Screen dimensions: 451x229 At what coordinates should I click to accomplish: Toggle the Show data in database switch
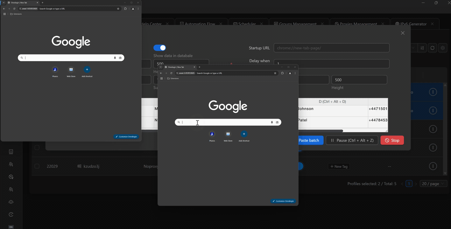point(160,48)
